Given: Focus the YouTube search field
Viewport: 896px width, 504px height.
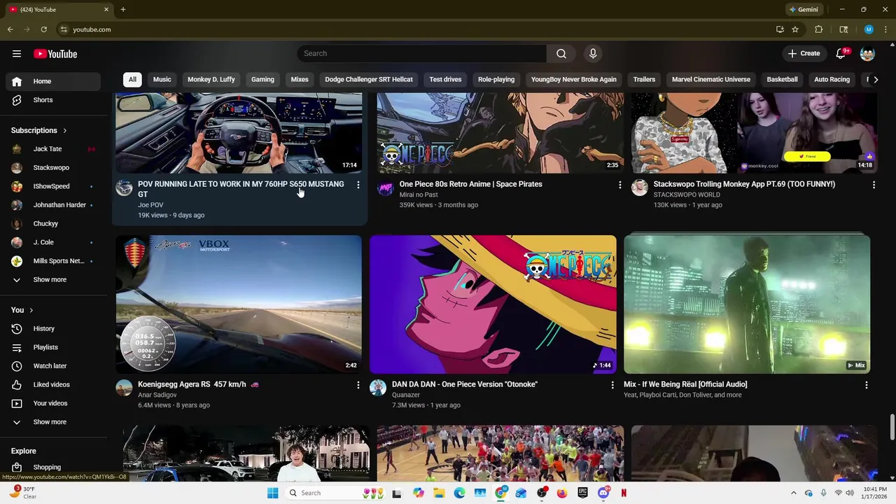Looking at the screenshot, I should click(x=422, y=54).
